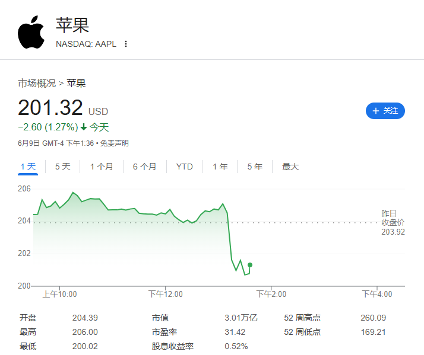
Task: Click the 苹果 breadcrumb item
Action: [76, 83]
